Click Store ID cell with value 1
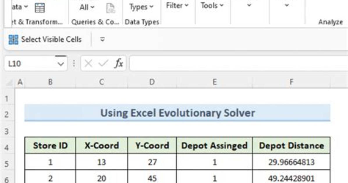Screen dimensions: 348x183 [x=50, y=162]
